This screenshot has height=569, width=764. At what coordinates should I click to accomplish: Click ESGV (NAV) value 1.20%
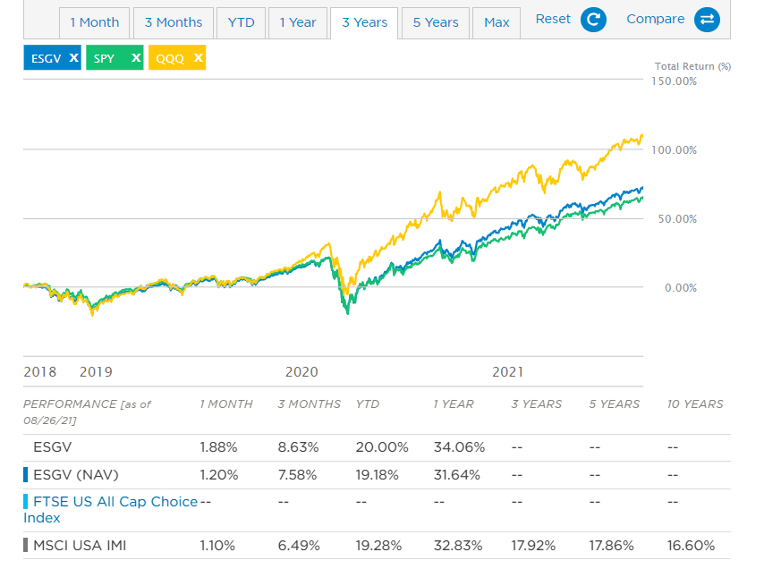219,475
